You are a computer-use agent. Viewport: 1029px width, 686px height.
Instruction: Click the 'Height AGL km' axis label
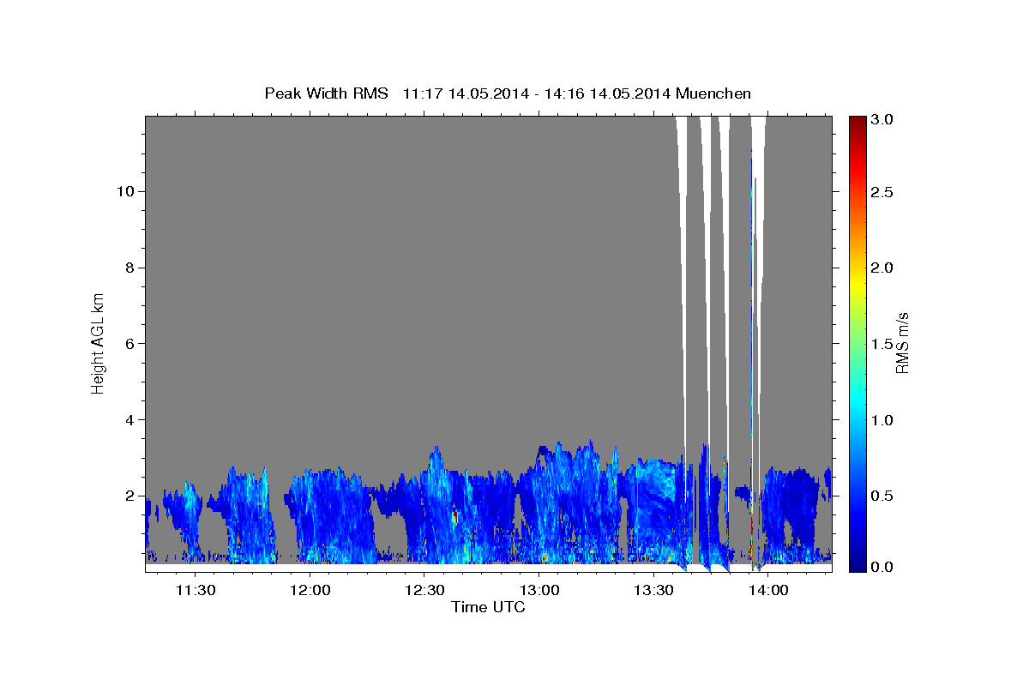pyautogui.click(x=98, y=342)
